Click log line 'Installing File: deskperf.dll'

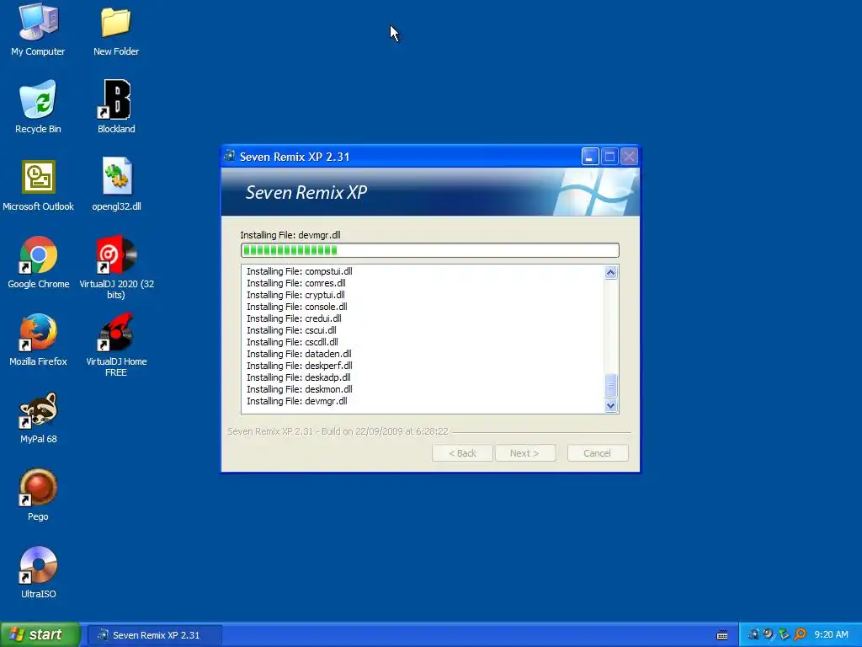tap(299, 366)
